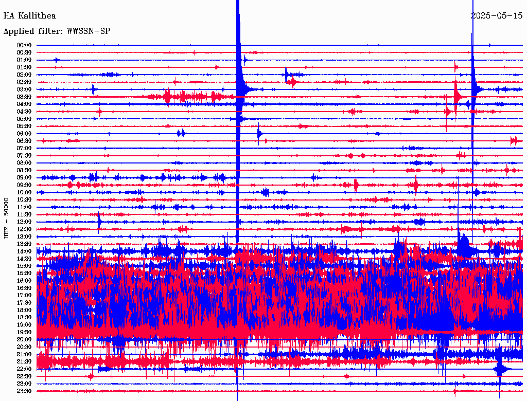The image size is (527, 401).
Task: Select the 11:30 time label
Action: click(x=24, y=214)
